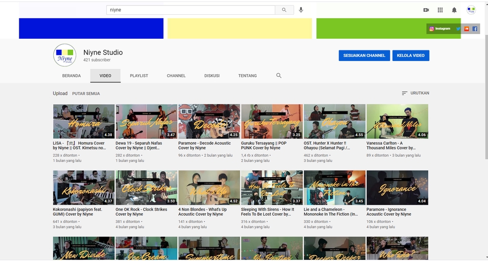Click the Putar Semua link
This screenshot has height=261, width=488.
pos(86,94)
